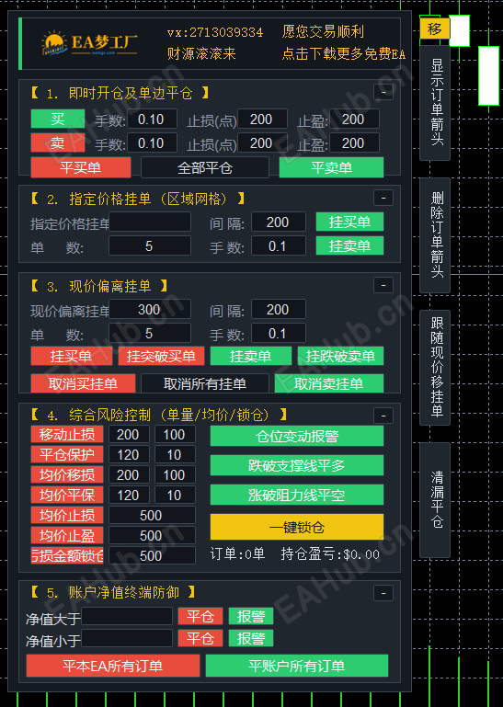Click 报警 in 净值大于 row
The image size is (503, 707).
(x=251, y=616)
